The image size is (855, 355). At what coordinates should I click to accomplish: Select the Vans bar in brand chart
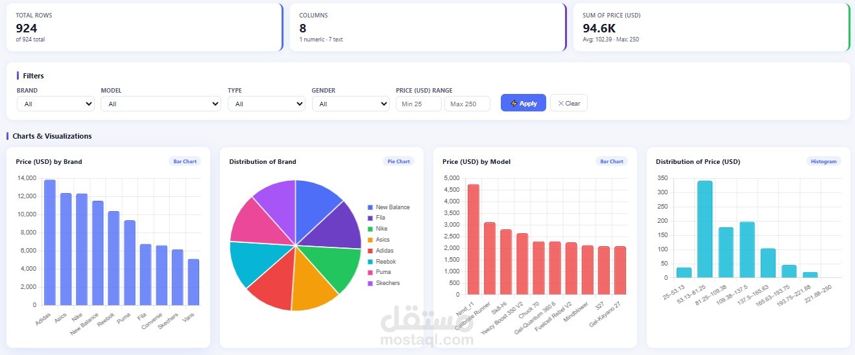point(194,282)
